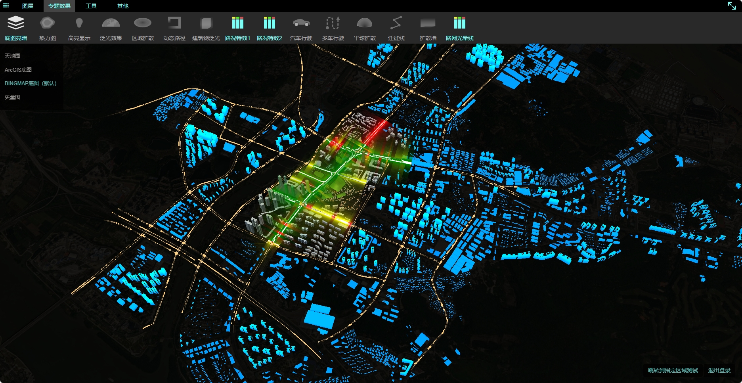The width and height of the screenshot is (742, 383).
Task: Disable the 路网光晕线 road glow lines
Action: coord(460,24)
